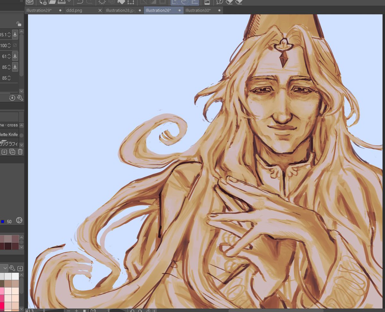Click color history scroll down arrow
The width and height of the screenshot is (385, 312).
(21, 247)
